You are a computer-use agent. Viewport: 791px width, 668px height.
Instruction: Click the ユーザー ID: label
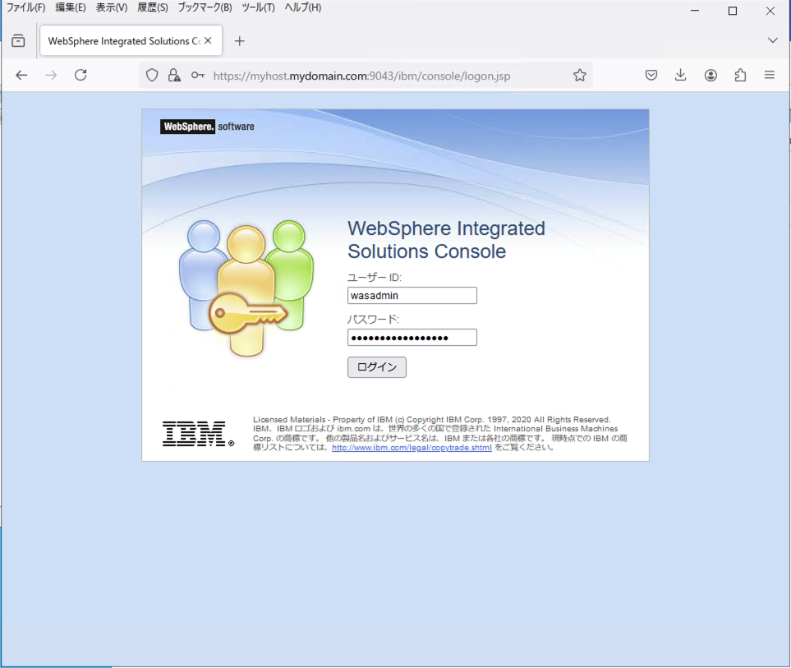(x=375, y=278)
